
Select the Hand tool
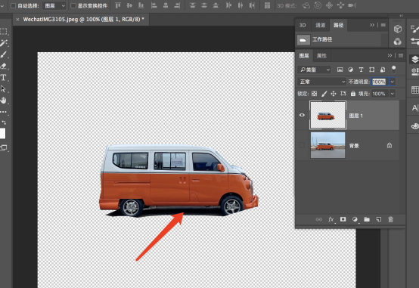coord(3,101)
